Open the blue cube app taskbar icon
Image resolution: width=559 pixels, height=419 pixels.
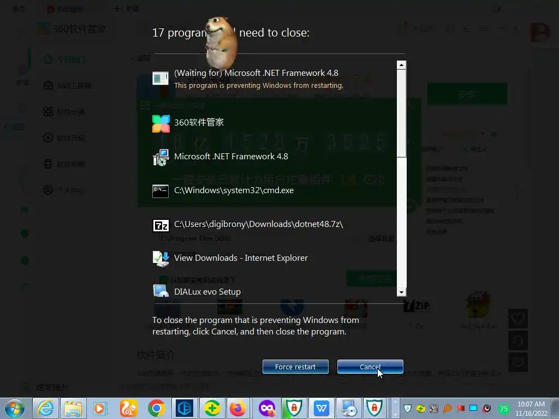point(185,408)
